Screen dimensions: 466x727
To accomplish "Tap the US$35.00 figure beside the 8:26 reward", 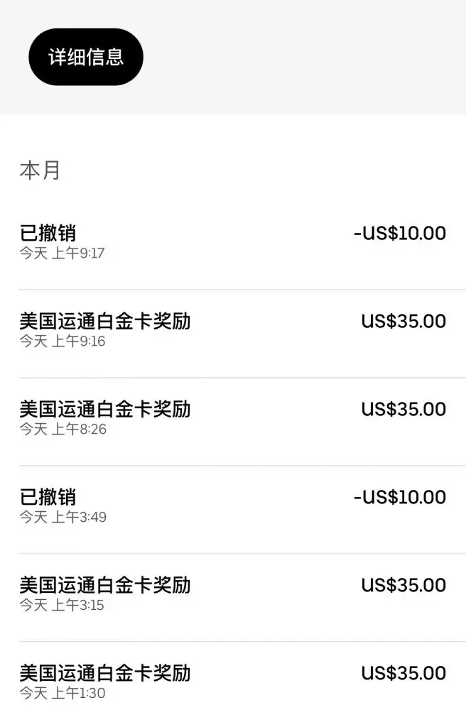I will point(403,409).
